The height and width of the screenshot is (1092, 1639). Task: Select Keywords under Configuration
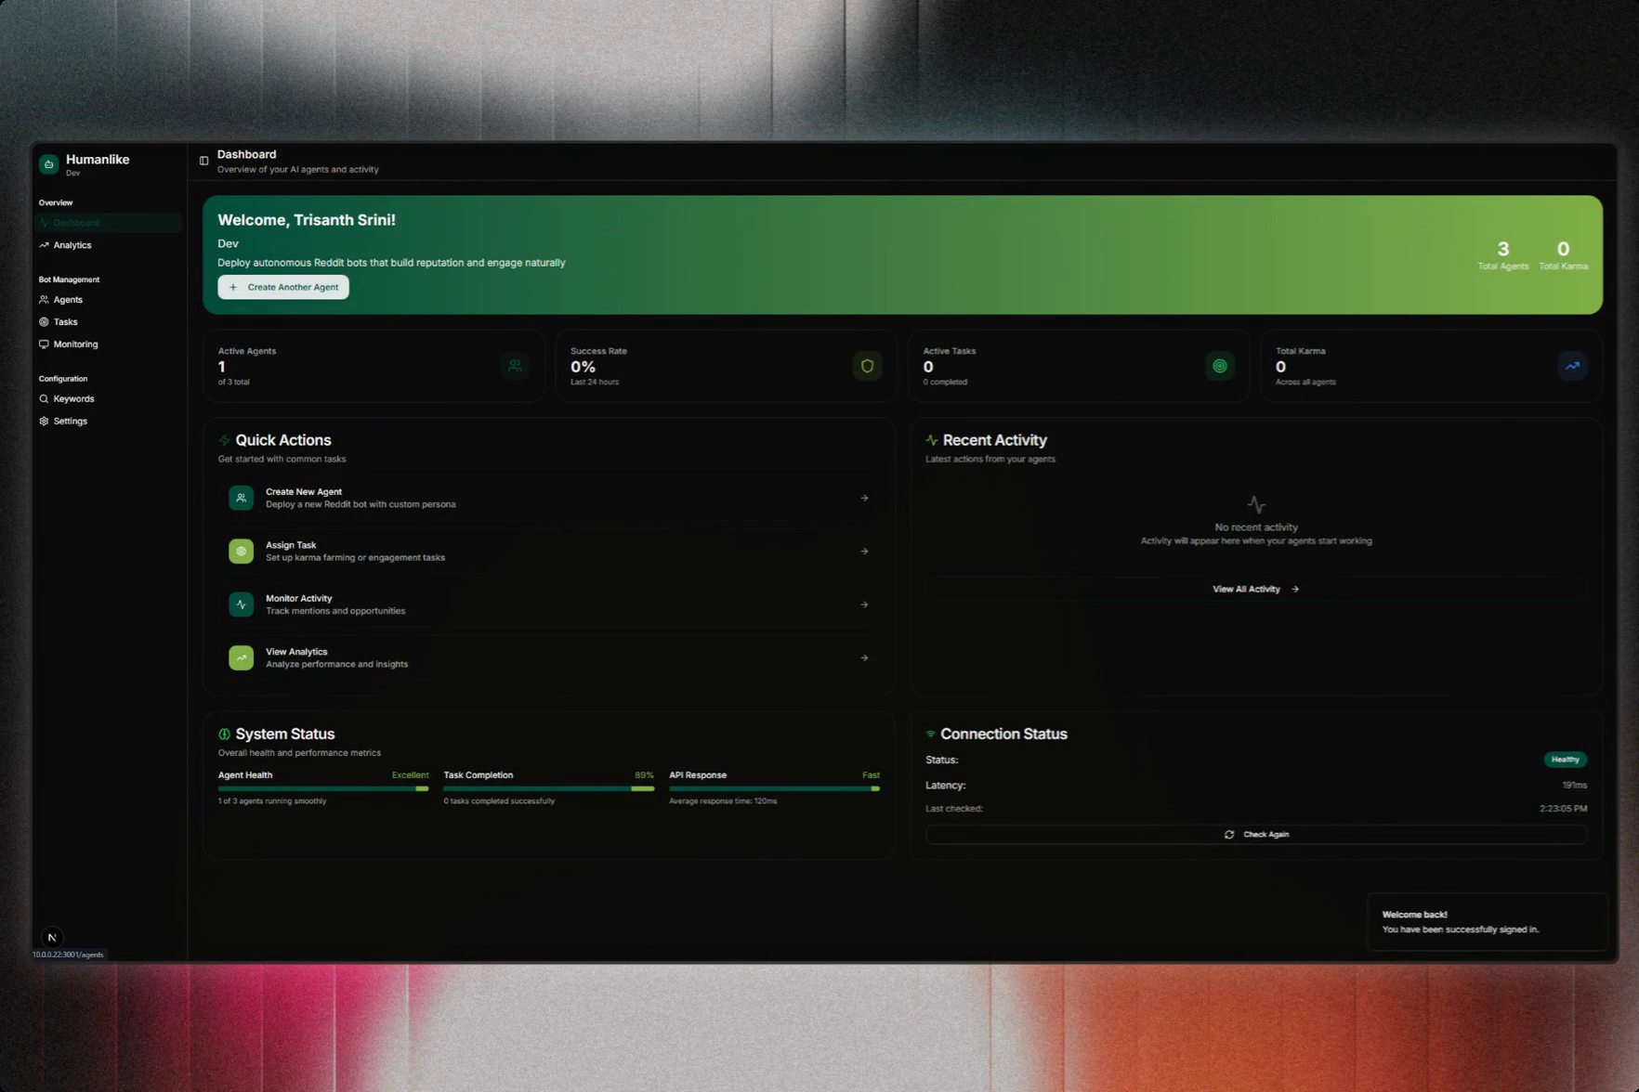coord(73,399)
